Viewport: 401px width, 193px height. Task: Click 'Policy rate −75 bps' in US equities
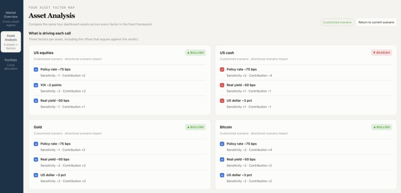point(56,69)
